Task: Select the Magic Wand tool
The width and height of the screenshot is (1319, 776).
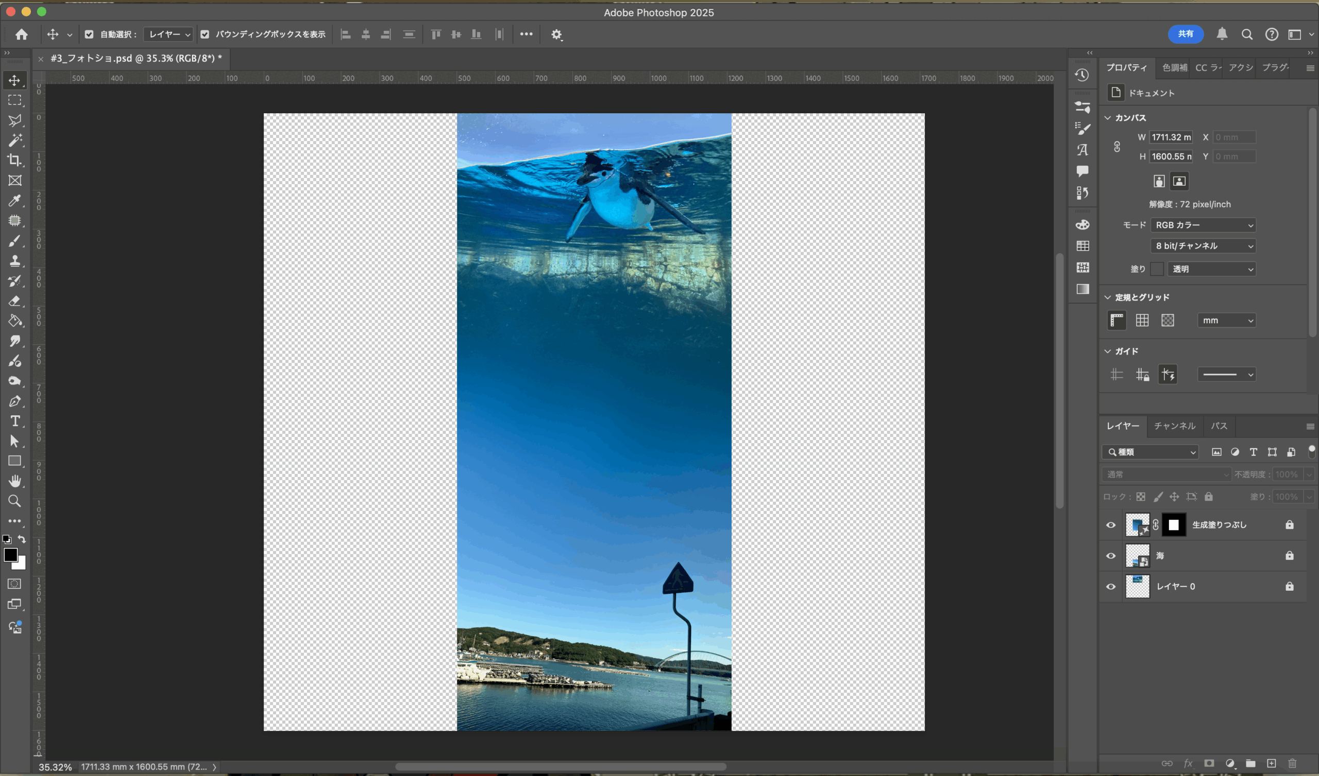Action: [x=14, y=140]
